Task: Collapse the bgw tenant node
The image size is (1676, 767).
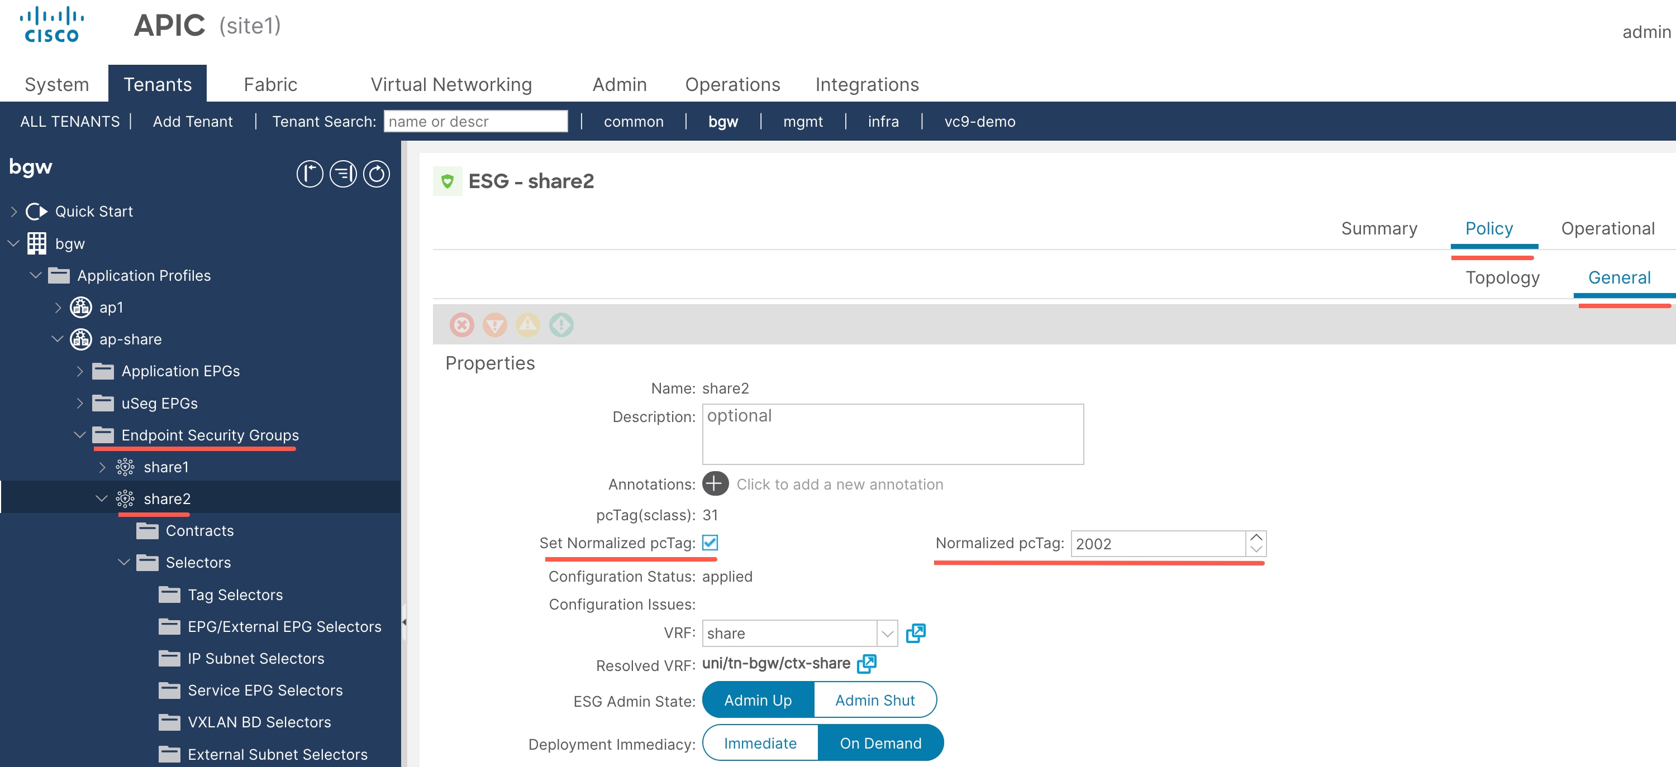Action: coord(13,243)
